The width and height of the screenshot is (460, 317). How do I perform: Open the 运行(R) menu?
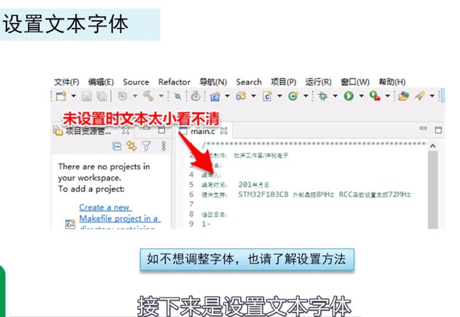319,82
